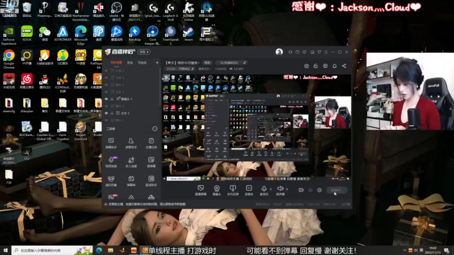The image size is (454, 255).
Task: Add a new scene with the plus icon
Action: tap(157, 62)
